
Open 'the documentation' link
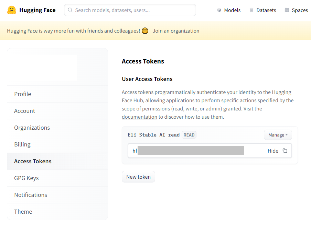tap(139, 117)
